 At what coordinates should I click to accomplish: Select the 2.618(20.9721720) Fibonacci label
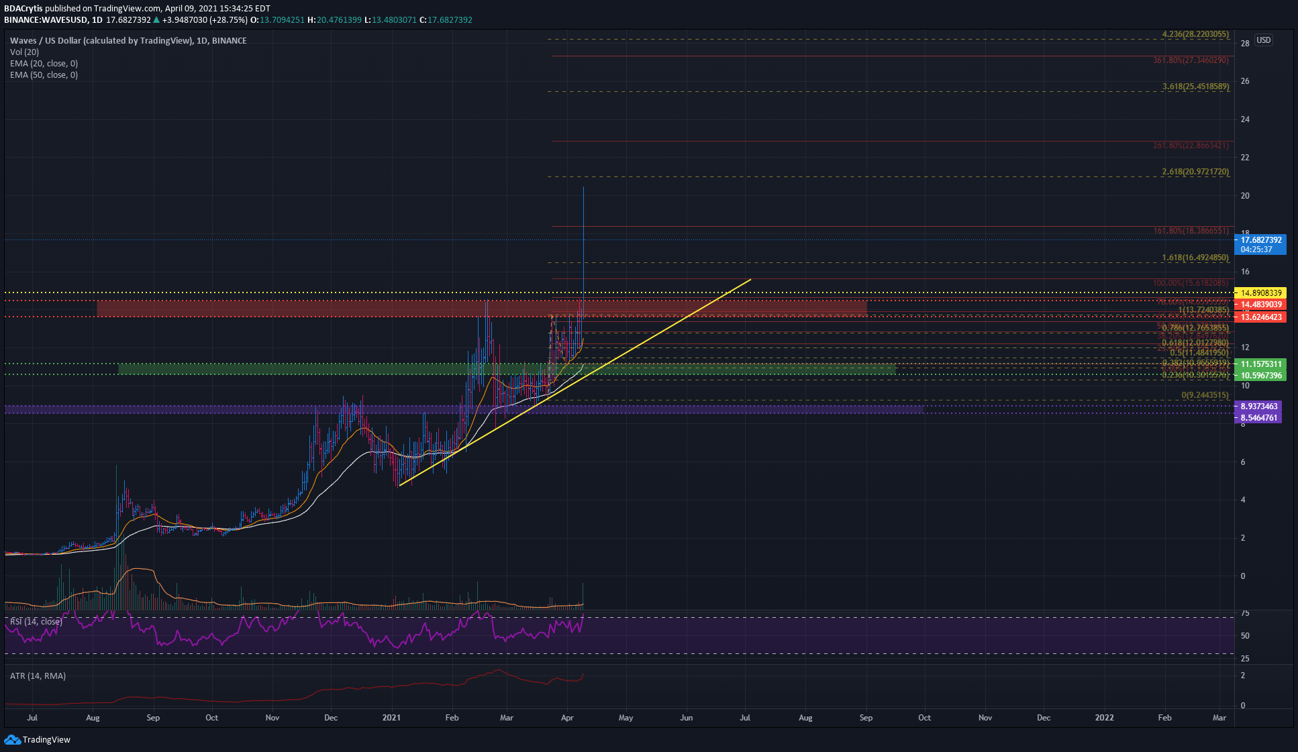coord(1195,172)
